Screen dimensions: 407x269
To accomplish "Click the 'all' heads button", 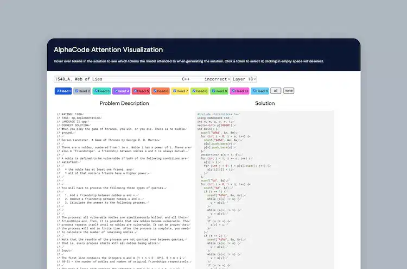I will 276,91.
